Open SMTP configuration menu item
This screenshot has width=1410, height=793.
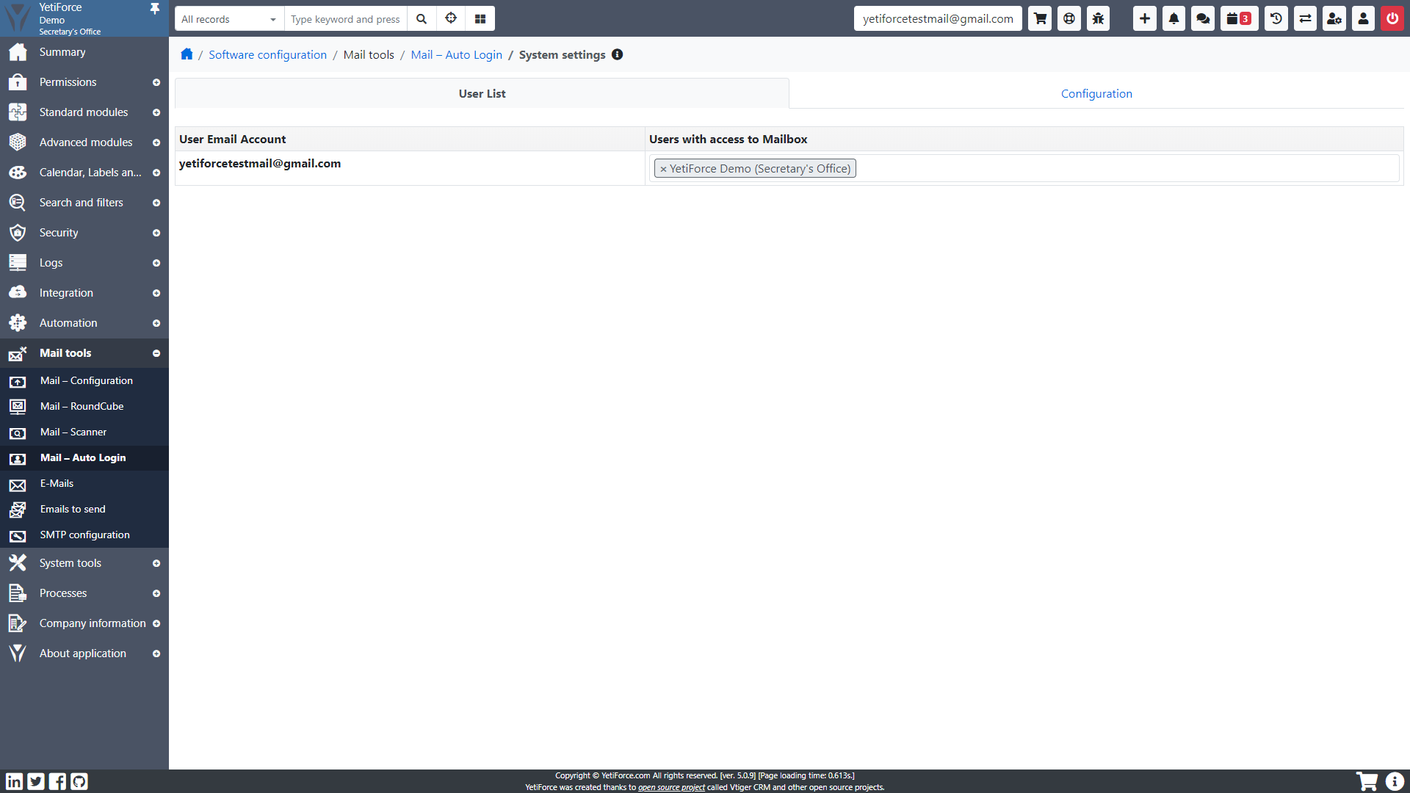click(x=84, y=535)
